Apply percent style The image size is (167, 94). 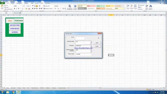pyautogui.click(x=58, y=9)
